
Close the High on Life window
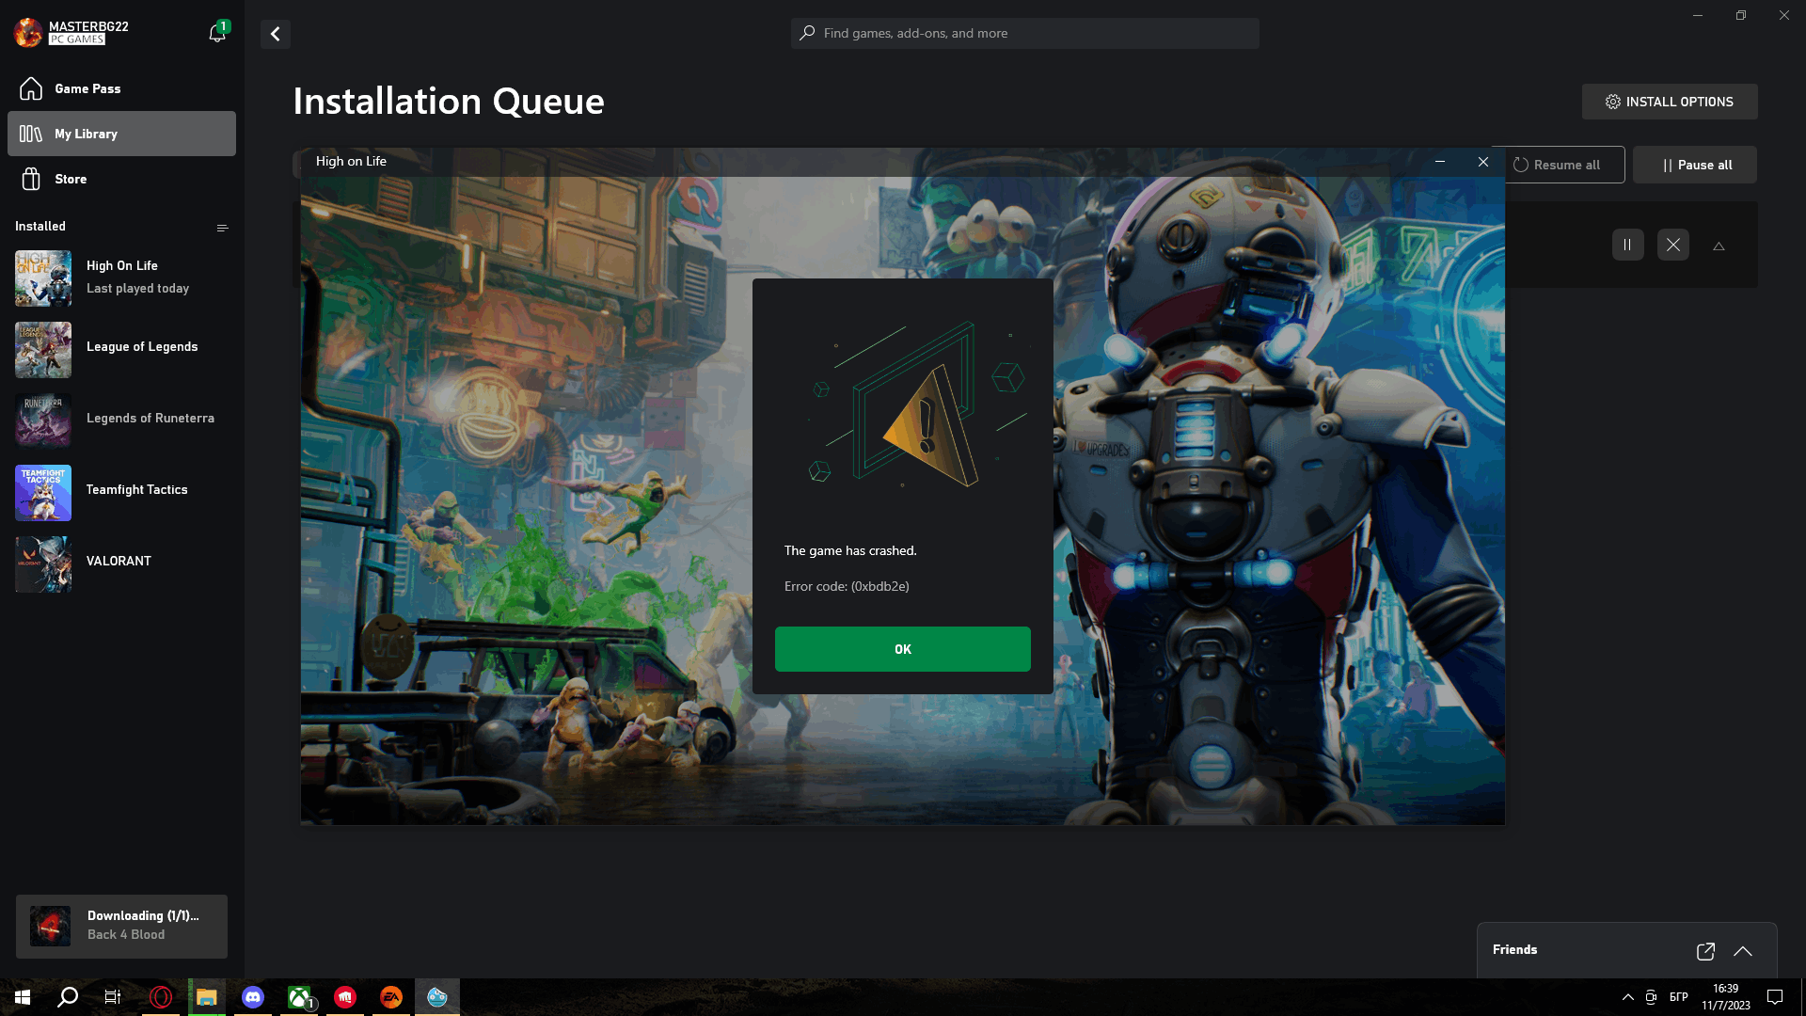pos(1483,162)
